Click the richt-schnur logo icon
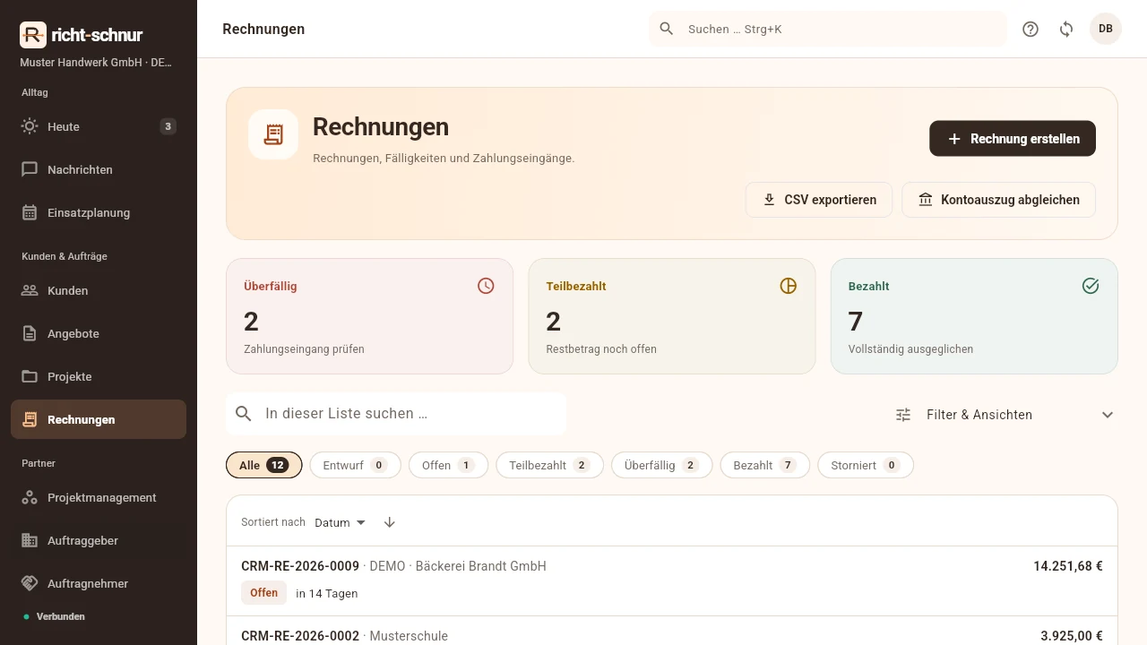Viewport: 1147px width, 645px height. tap(33, 35)
